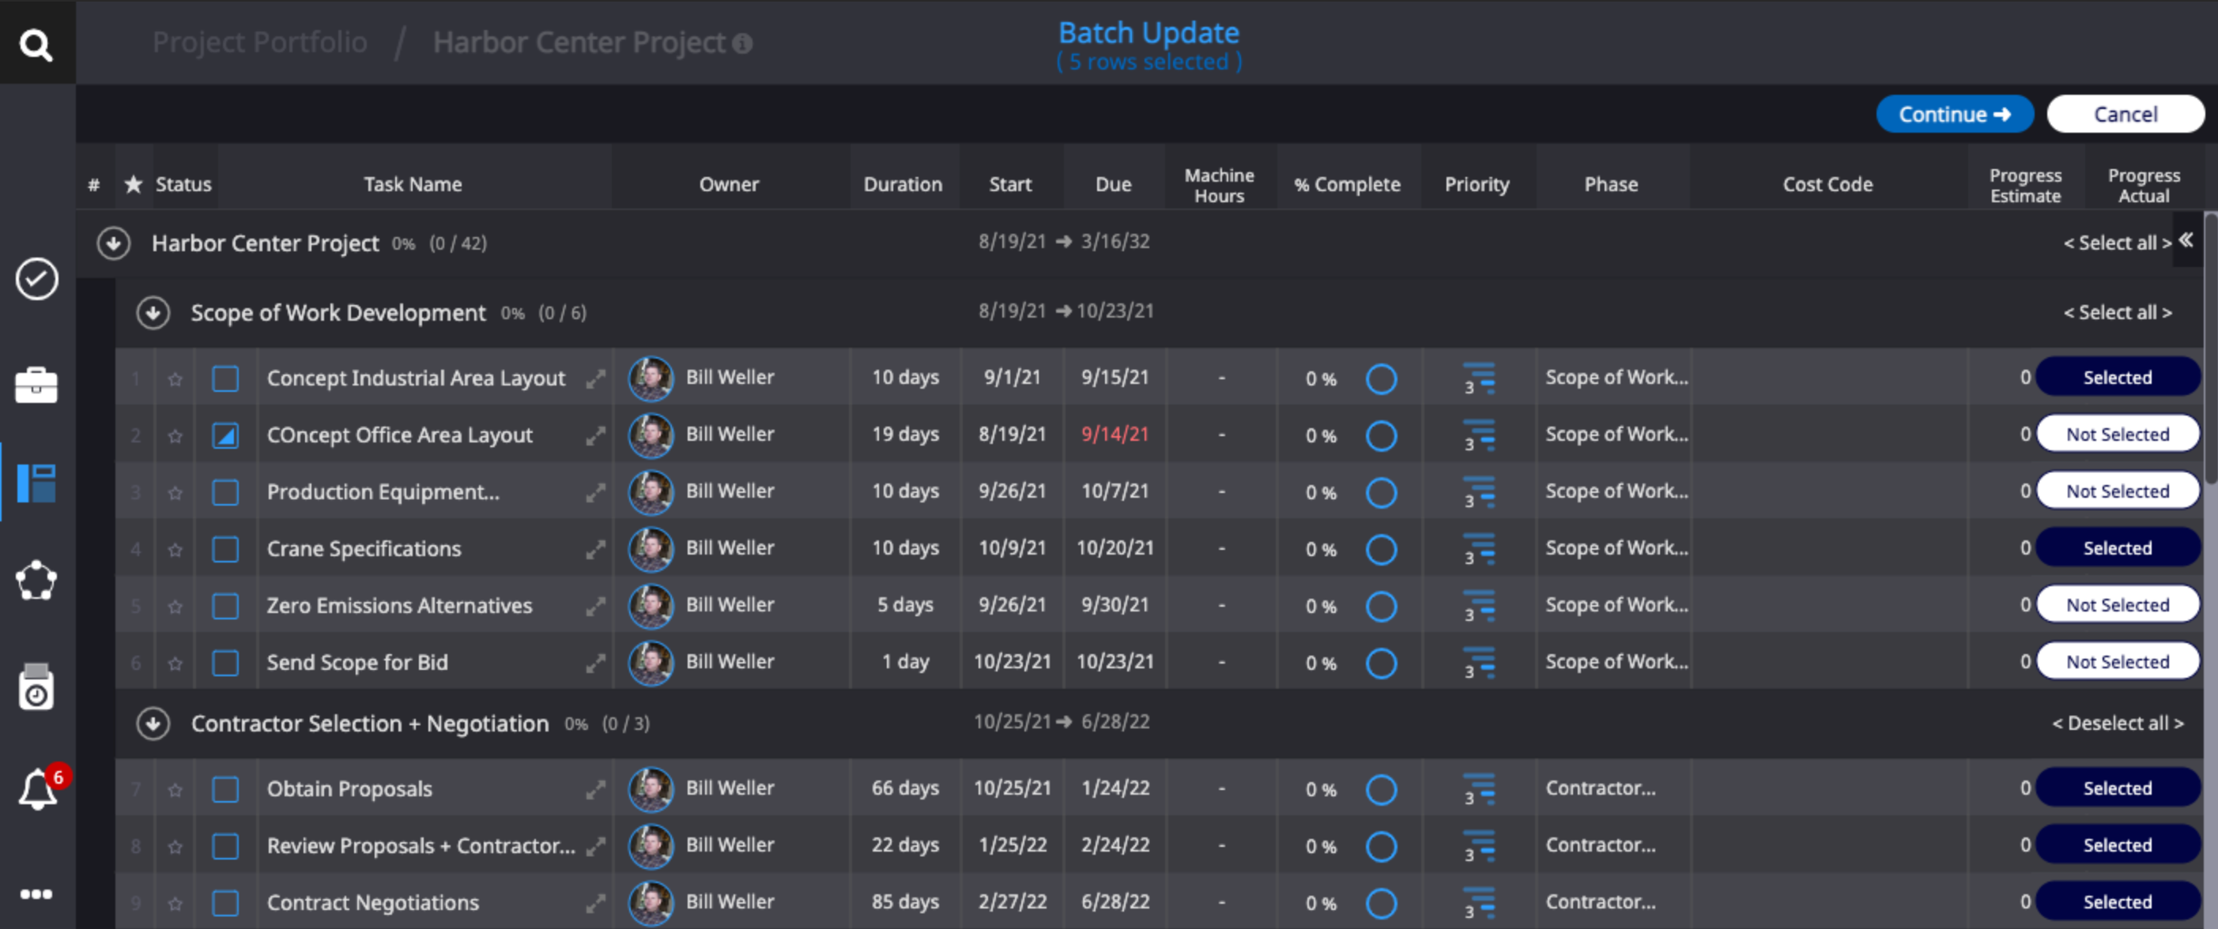Check status box for Send Scope for Bid

click(x=225, y=662)
